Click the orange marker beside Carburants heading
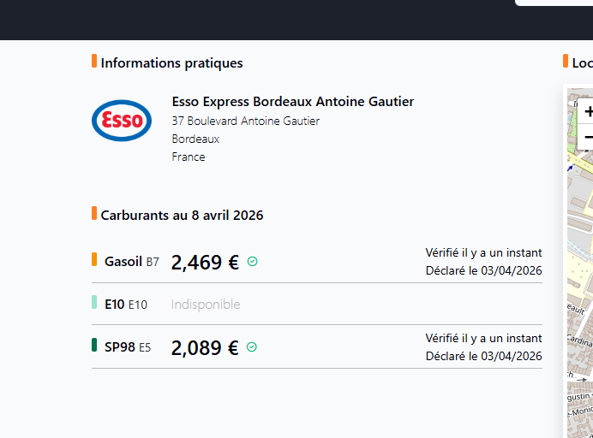This screenshot has width=593, height=438. (x=94, y=214)
